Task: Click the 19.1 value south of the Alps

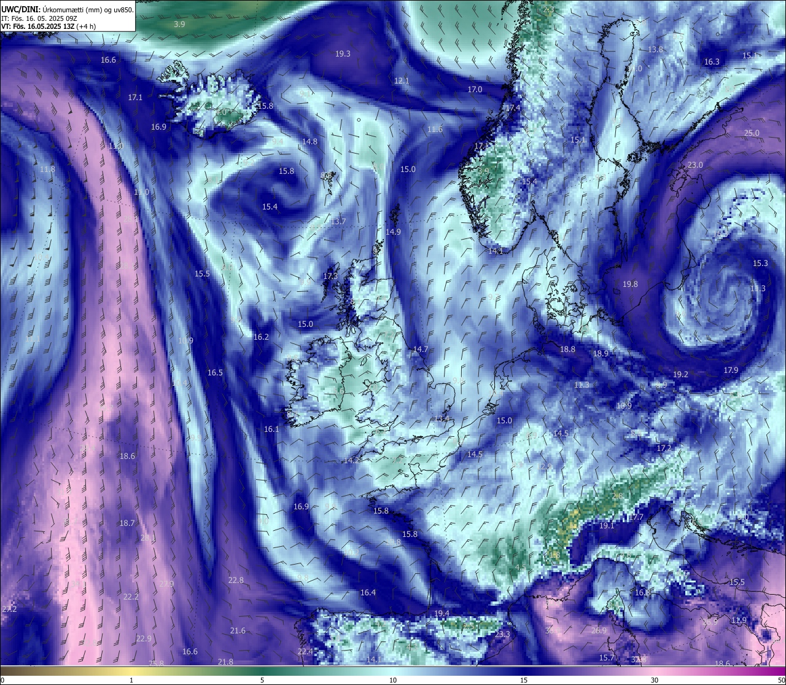Action: (607, 526)
